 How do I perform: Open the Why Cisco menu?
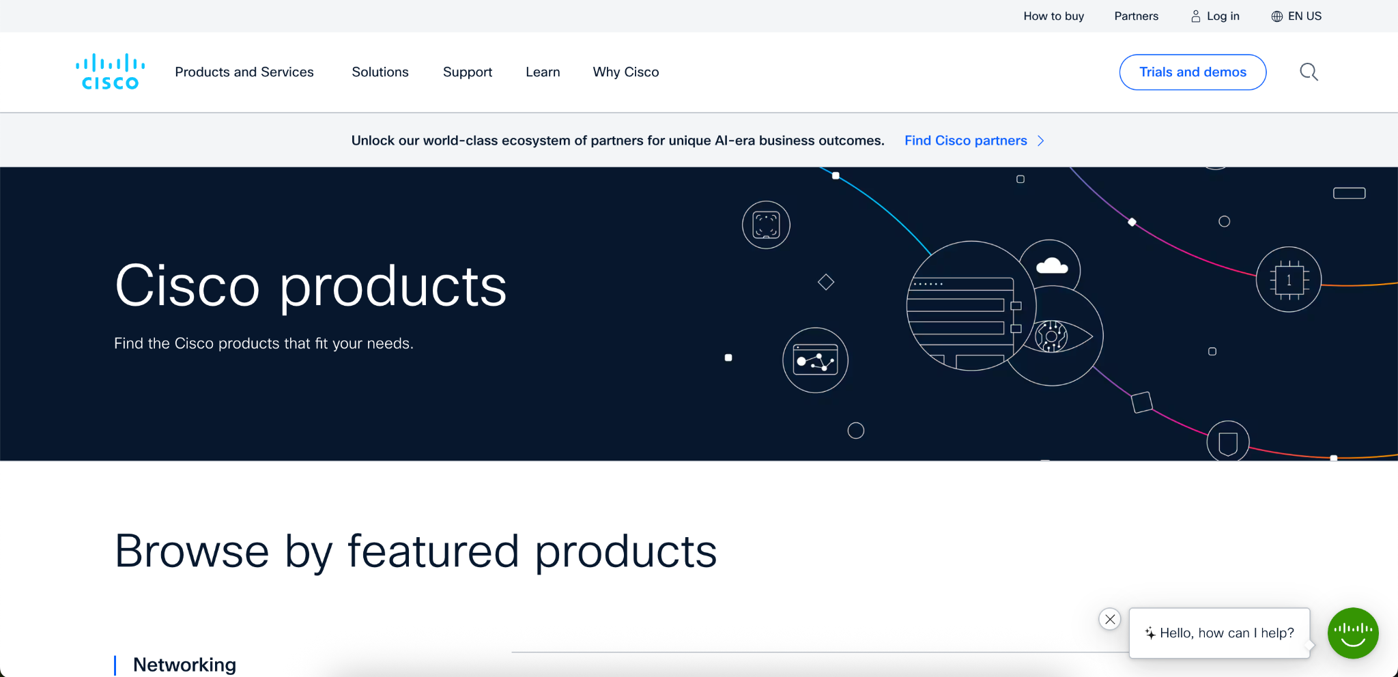tap(626, 72)
